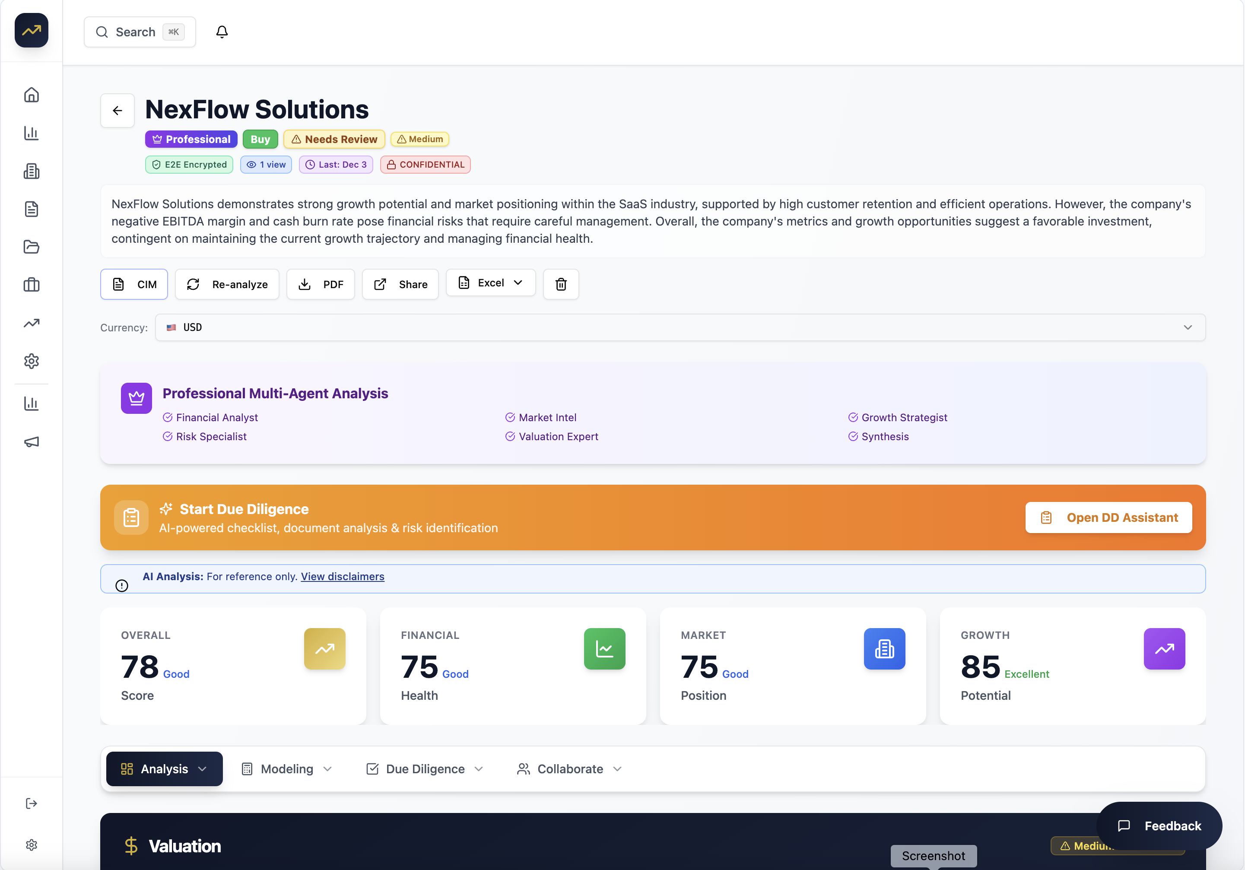Screen dimensions: 1245x870
Task: Click the yellow trending-chart app logo
Action: point(31,30)
